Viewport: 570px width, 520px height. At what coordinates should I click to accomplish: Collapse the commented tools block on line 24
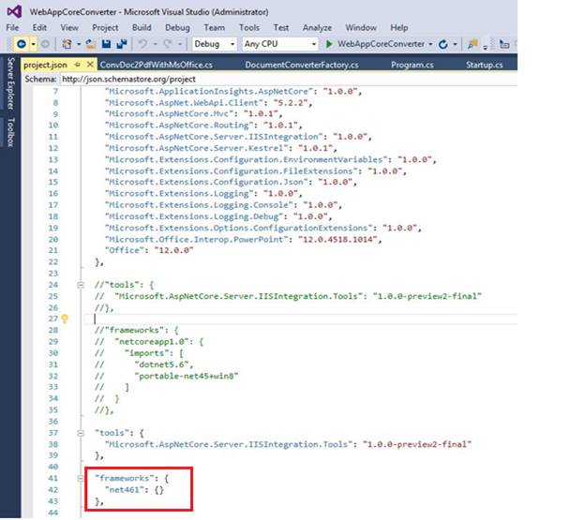[x=81, y=285]
